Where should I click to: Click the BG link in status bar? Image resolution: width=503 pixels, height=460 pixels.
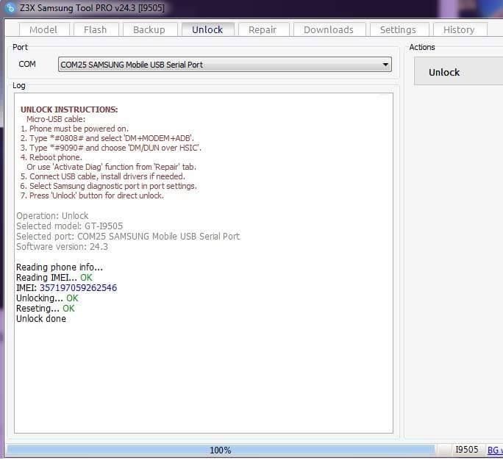point(495,450)
